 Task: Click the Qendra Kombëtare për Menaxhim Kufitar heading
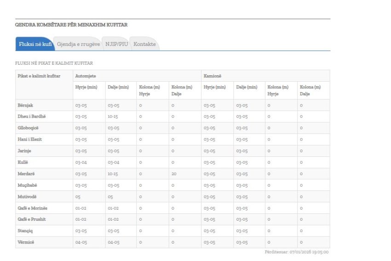(71, 25)
